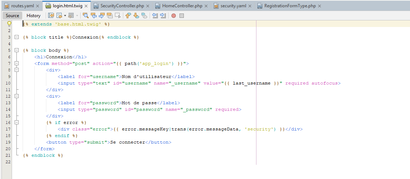The height and width of the screenshot is (179, 410).
Task: Go back in editor navigation history
Action: click(59, 16)
